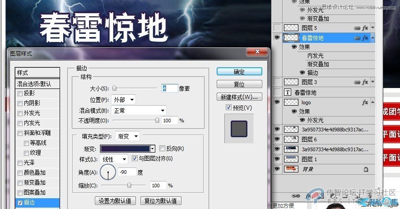Screen dimensions: 400x209
Task: Click the T text layer icon
Action: coord(287,93)
